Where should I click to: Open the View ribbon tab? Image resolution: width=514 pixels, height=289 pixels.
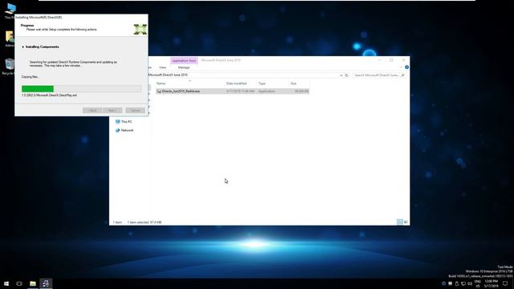162,67
